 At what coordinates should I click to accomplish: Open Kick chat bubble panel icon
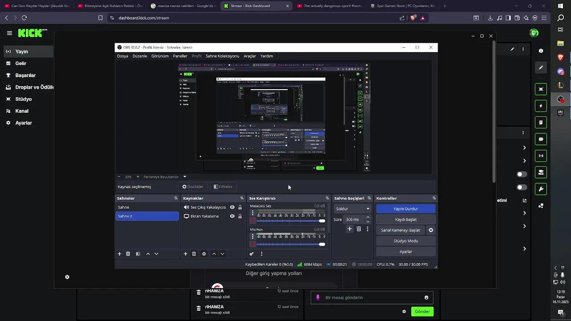pyautogui.click(x=541, y=139)
